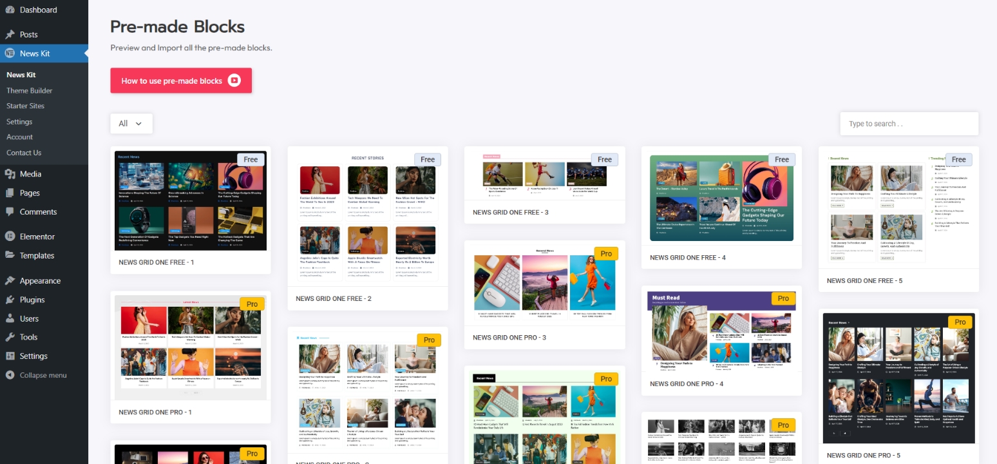Click the Type to search field
This screenshot has width=997, height=464.
click(909, 124)
